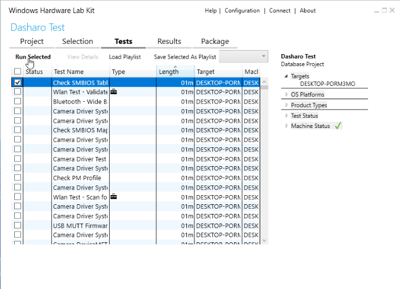Sort by the Length column header
Screen dimensions: 400x289
[x=175, y=72]
